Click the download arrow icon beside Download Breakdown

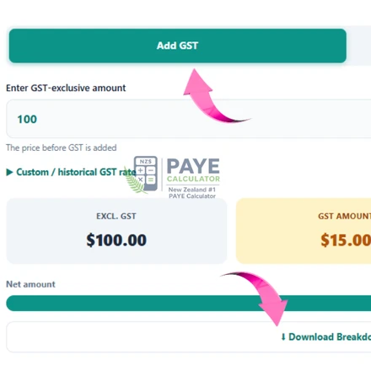(x=283, y=336)
